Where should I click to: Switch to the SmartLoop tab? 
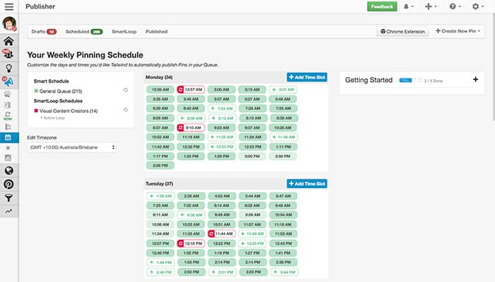(124, 32)
